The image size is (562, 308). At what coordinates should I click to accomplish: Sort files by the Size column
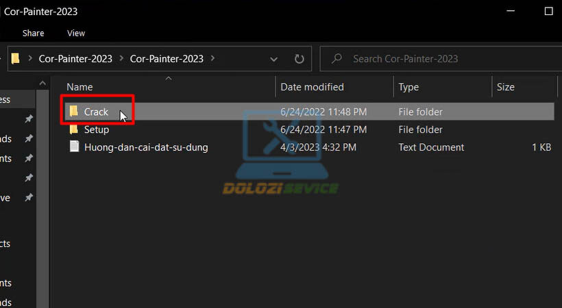coord(505,87)
